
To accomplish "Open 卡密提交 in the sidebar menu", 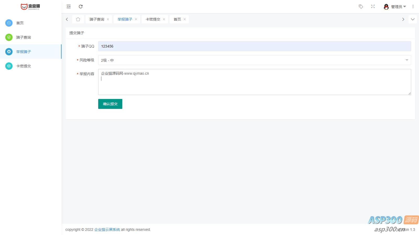I will (x=31, y=66).
